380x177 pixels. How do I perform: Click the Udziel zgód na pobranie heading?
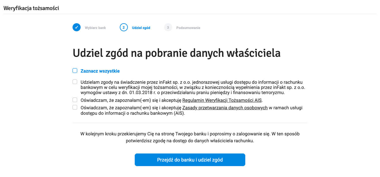pyautogui.click(x=176, y=53)
